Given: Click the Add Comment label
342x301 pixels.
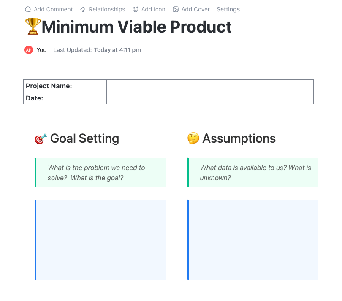Looking at the screenshot, I should click(53, 9).
